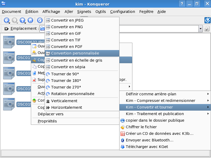Image resolution: width=211 pixels, height=158 pixels.
Task: Click the greyed Forward arrow button
Action: [15, 20]
